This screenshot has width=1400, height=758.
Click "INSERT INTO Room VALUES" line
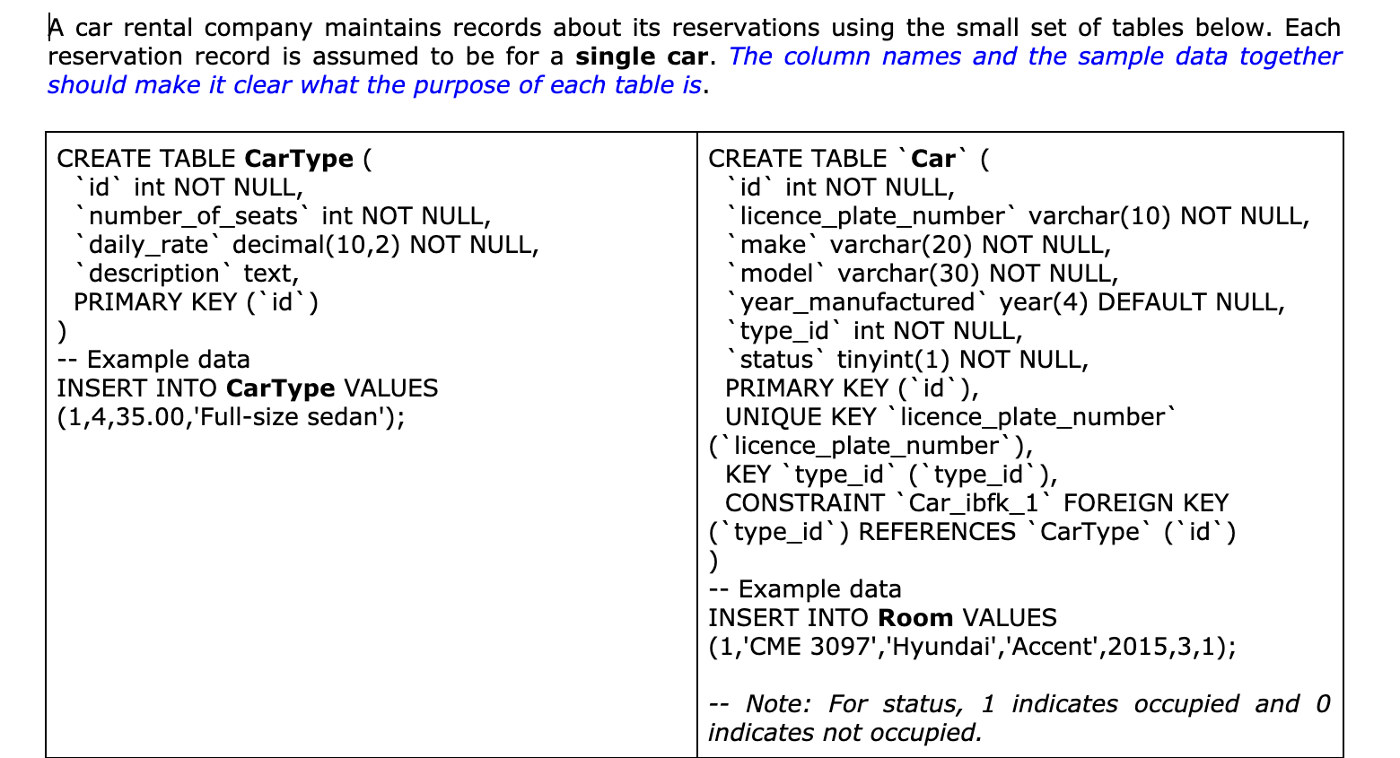(x=883, y=618)
